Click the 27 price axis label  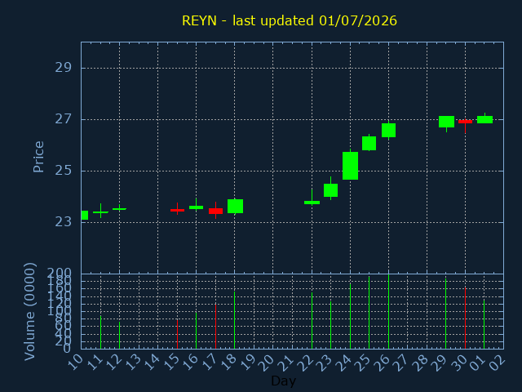(64, 119)
